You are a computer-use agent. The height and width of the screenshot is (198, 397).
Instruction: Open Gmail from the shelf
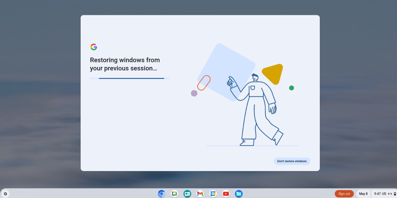click(x=200, y=194)
